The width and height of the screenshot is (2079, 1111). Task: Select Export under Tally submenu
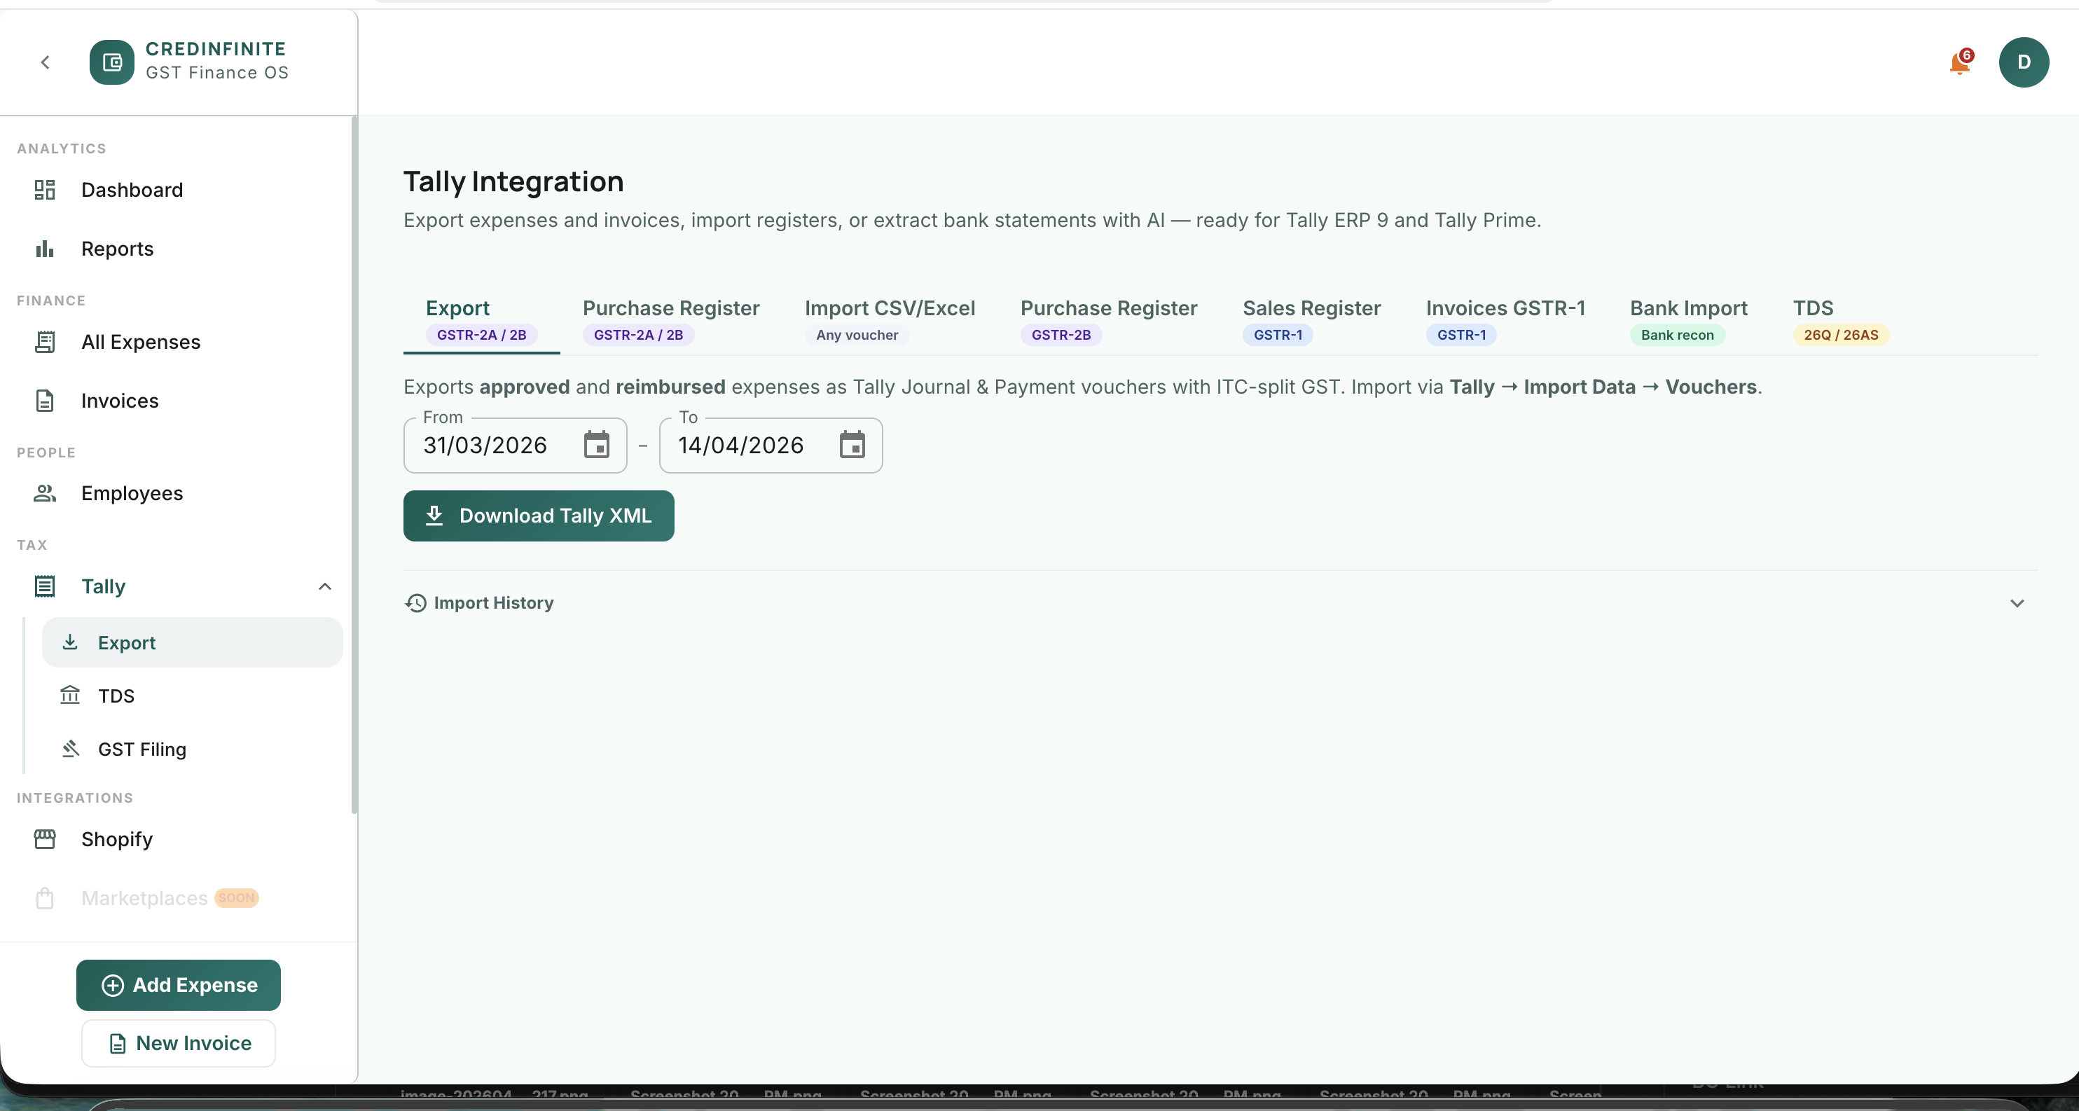(x=192, y=642)
